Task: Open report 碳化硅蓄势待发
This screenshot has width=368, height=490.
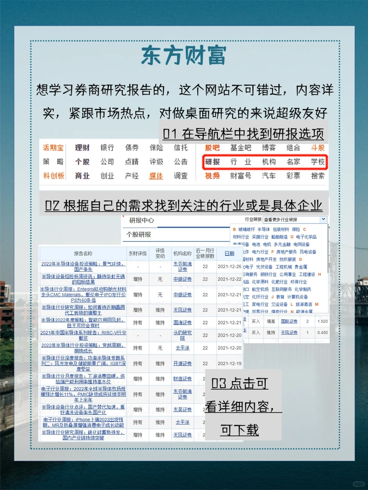Action: pos(83,435)
